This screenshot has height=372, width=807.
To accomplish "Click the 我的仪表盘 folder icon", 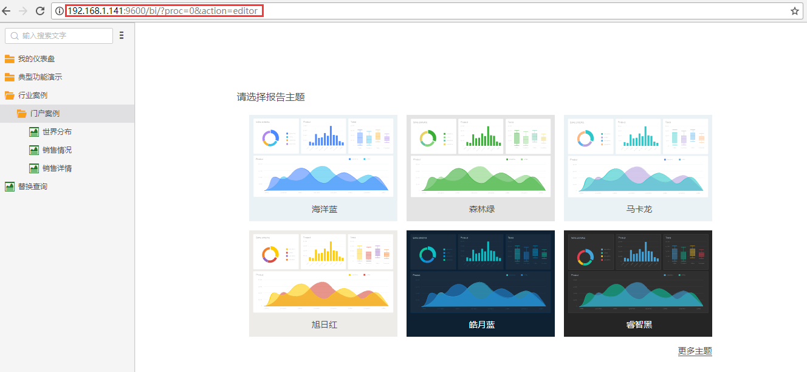I will point(10,59).
